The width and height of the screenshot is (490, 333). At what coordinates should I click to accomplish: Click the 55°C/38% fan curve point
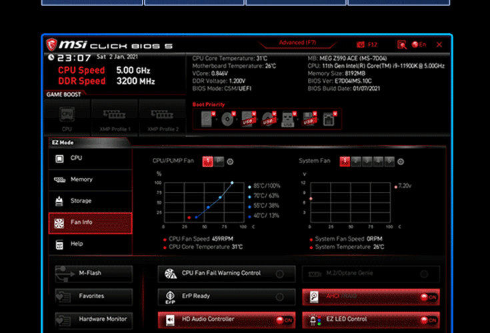point(208,207)
